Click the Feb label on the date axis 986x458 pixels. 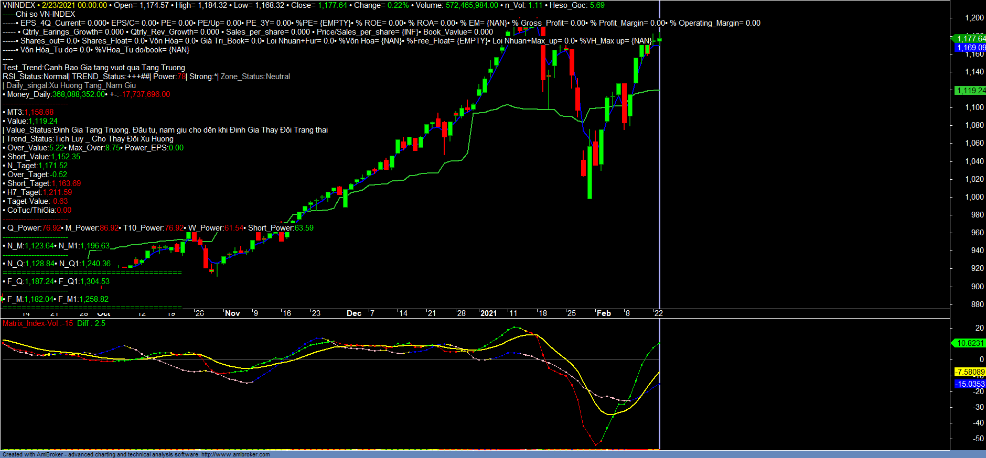[x=604, y=313]
